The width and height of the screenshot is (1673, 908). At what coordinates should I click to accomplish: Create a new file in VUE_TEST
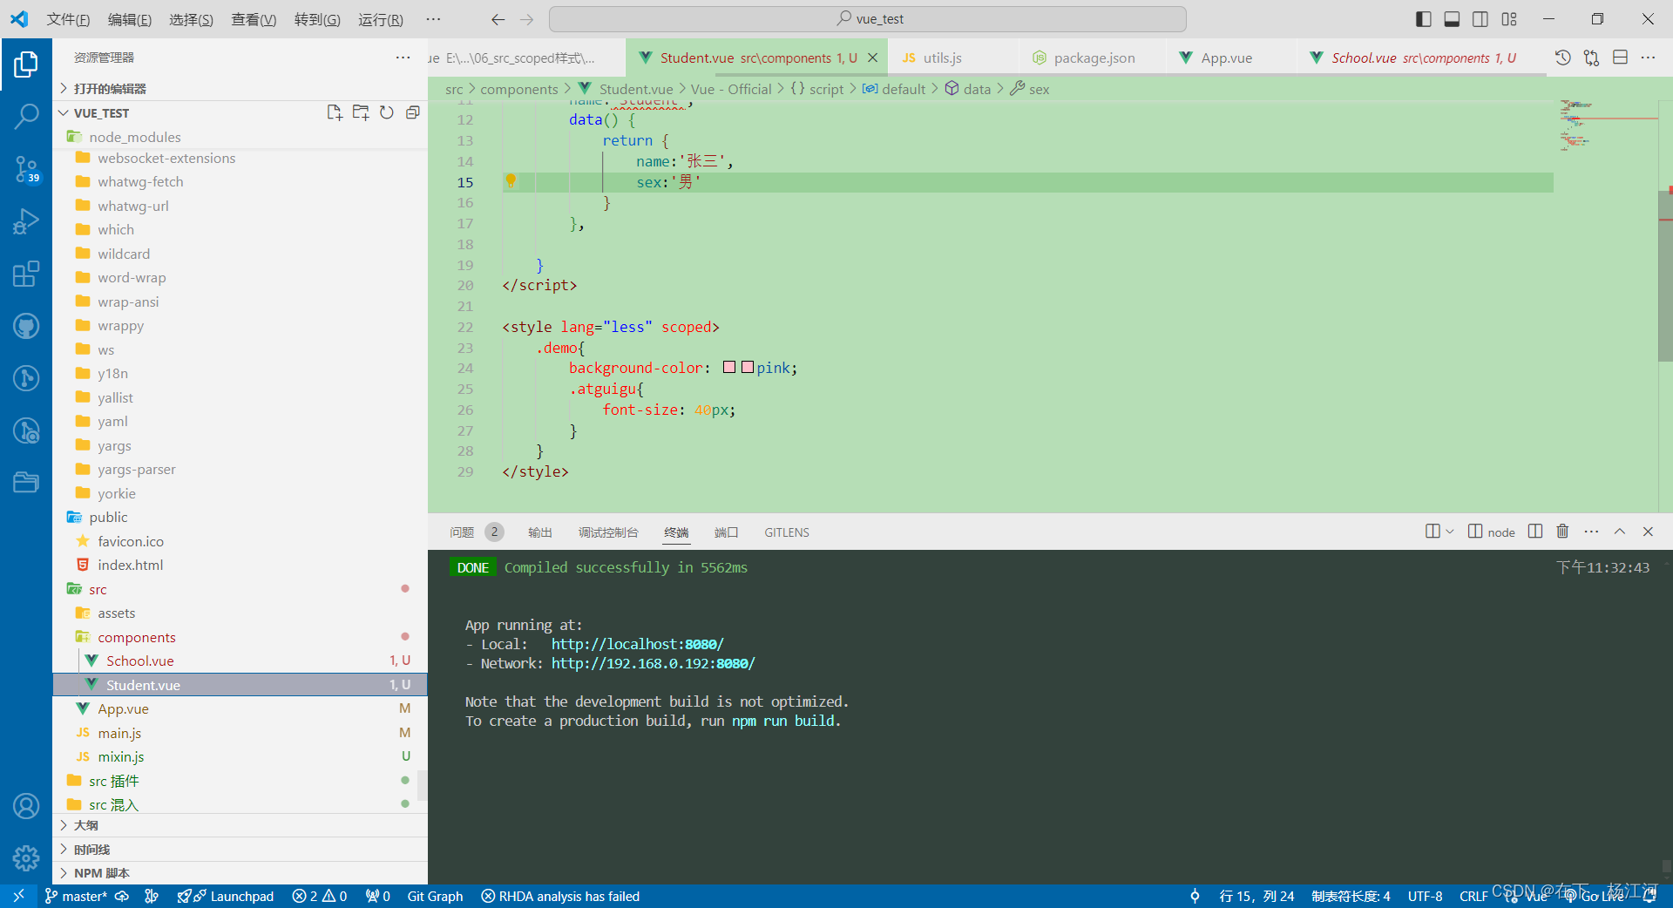click(335, 112)
